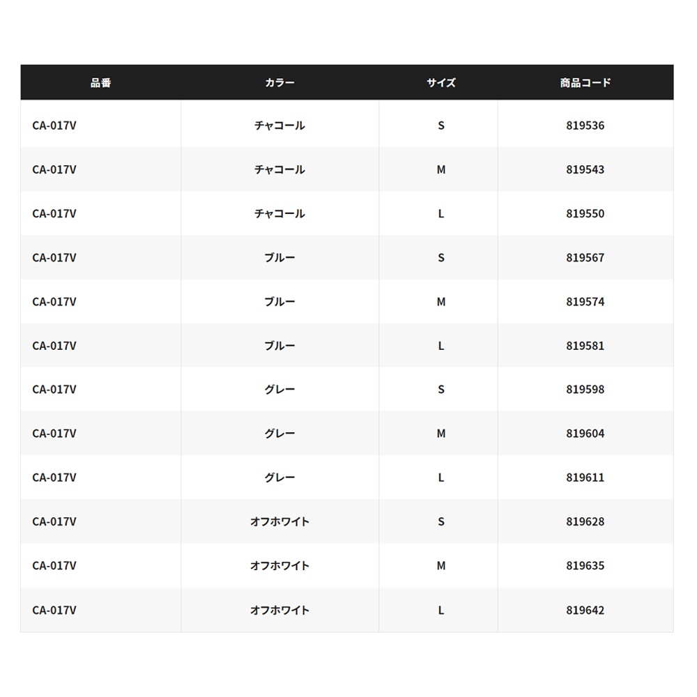Select product code 819536
The image size is (697, 697).
point(585,125)
